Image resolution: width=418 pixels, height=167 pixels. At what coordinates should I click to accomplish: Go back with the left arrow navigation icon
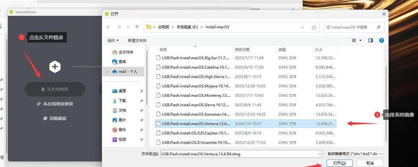tap(108, 27)
